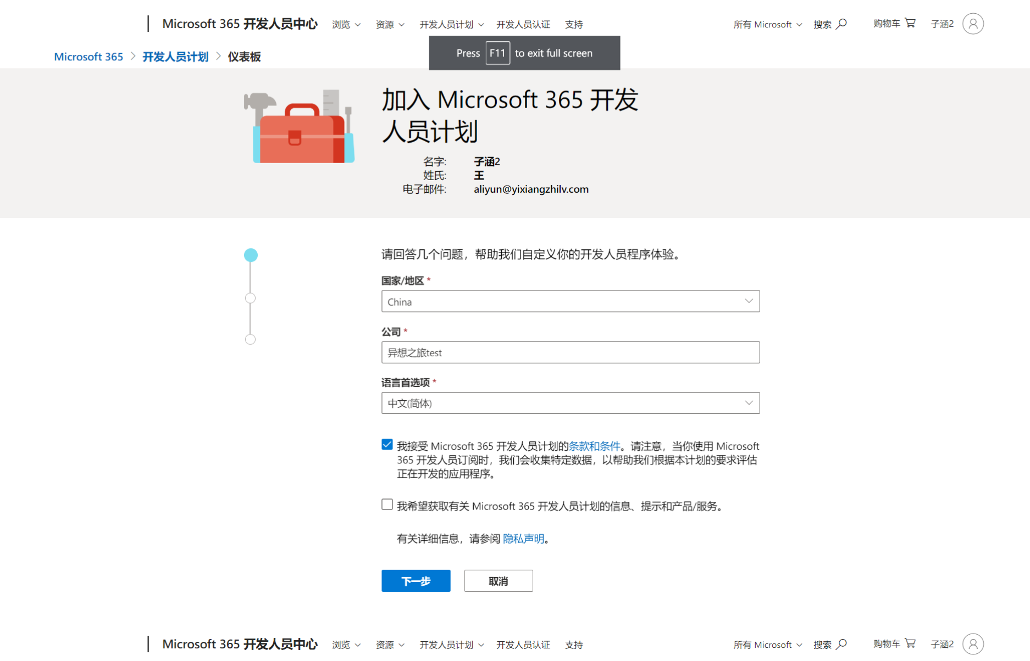Expand the 浏览 menu in top header
Viewport: 1030px width, 661px height.
click(x=346, y=25)
